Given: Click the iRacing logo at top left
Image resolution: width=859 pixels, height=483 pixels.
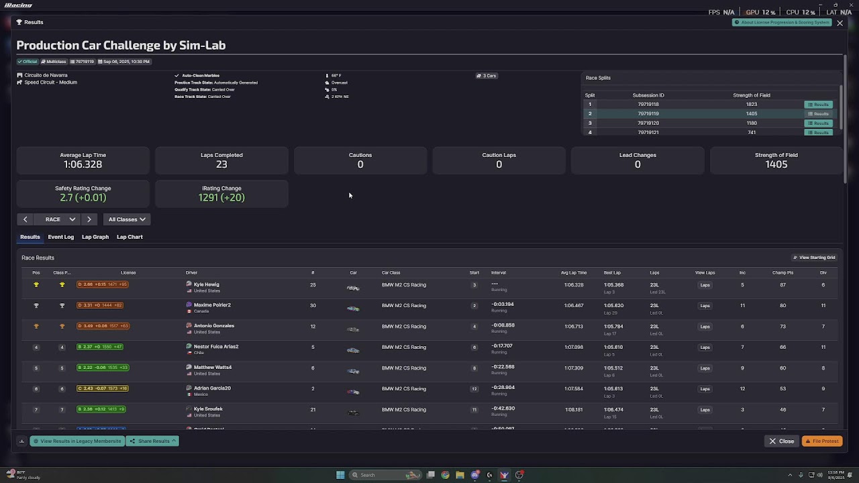Looking at the screenshot, I should (x=18, y=5).
